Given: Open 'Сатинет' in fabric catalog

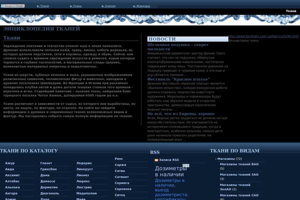Looking at the screenshot, I should tap(121, 177).
